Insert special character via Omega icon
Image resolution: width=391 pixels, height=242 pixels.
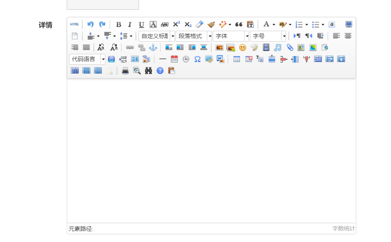click(x=197, y=59)
